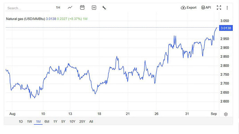Select the 5Y time range
This screenshot has height=134, width=239.
(x=63, y=122)
